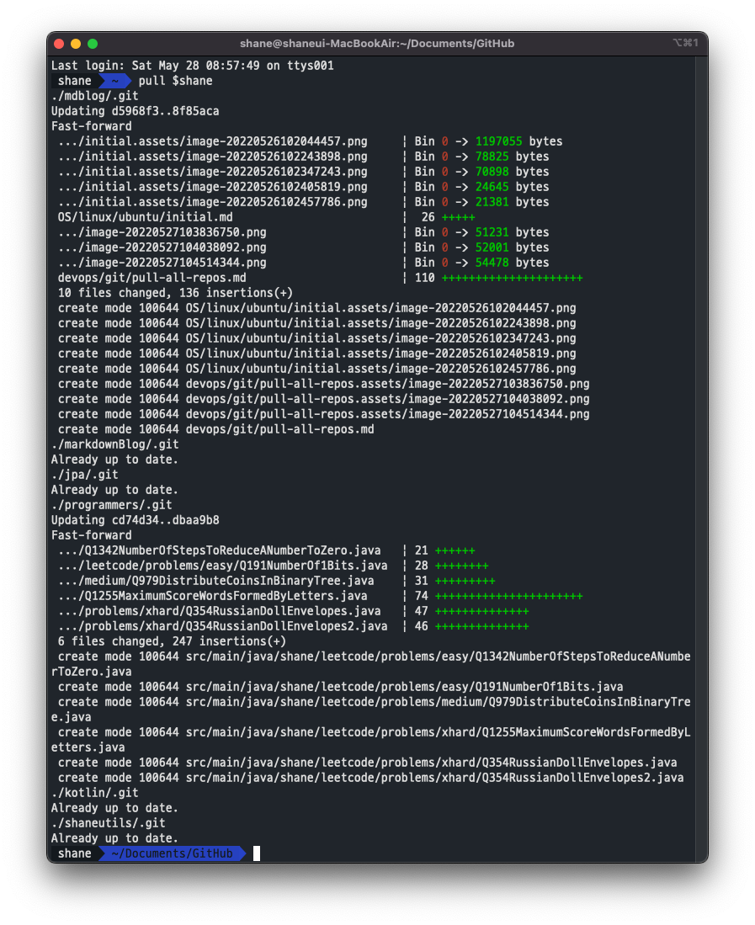Click the './mdblog/.git' line

coord(94,96)
